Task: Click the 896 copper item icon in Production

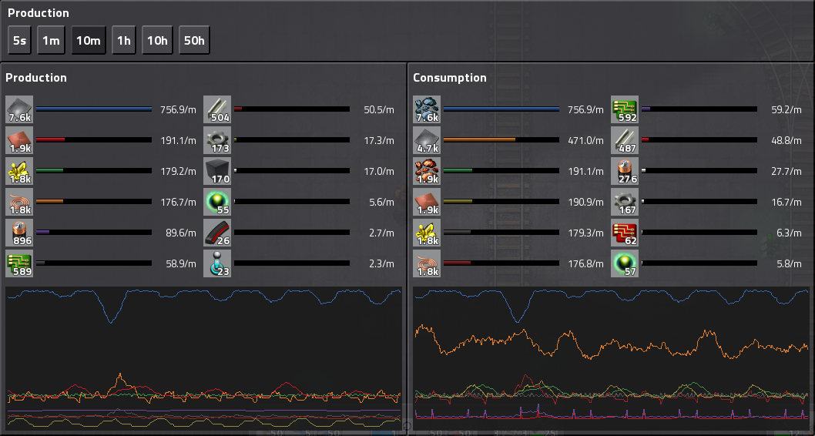Action: coord(19,233)
